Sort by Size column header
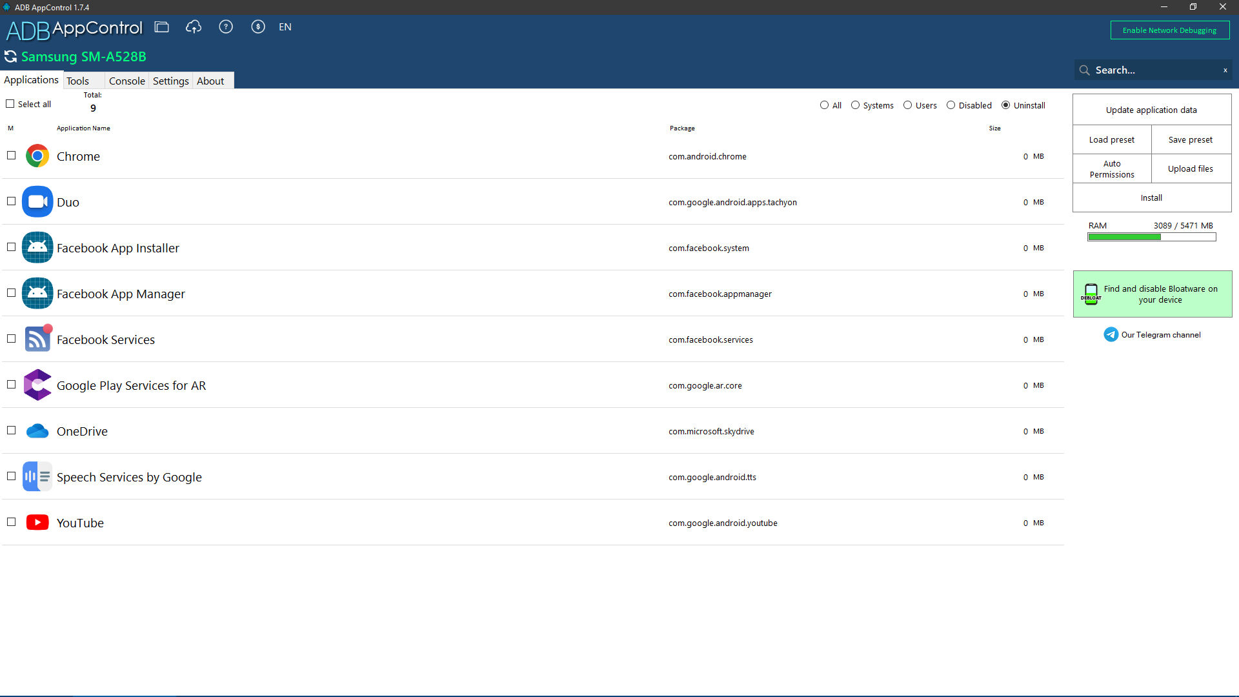Image resolution: width=1239 pixels, height=697 pixels. 994,128
